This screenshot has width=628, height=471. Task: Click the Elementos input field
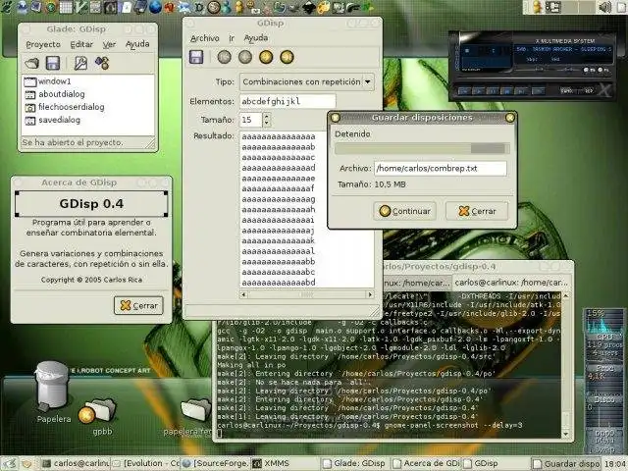pos(288,101)
